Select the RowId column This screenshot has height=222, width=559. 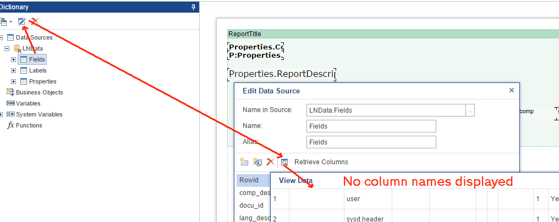coord(254,180)
